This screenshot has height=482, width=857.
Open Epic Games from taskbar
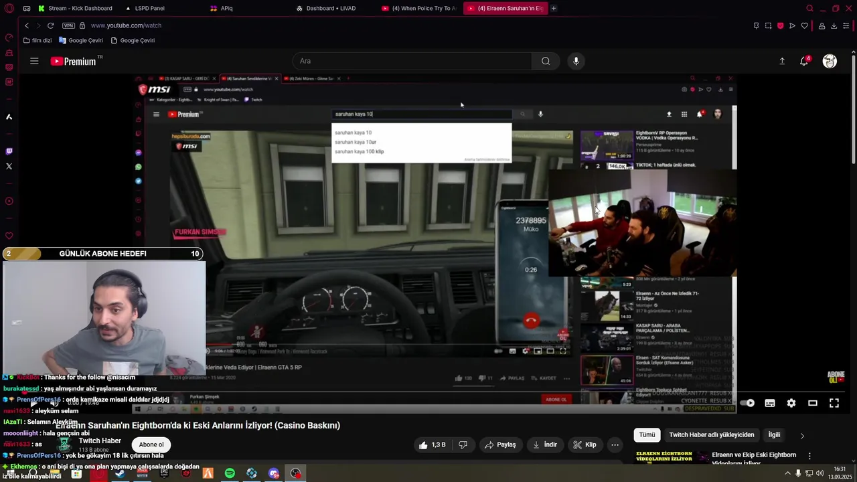click(x=164, y=473)
